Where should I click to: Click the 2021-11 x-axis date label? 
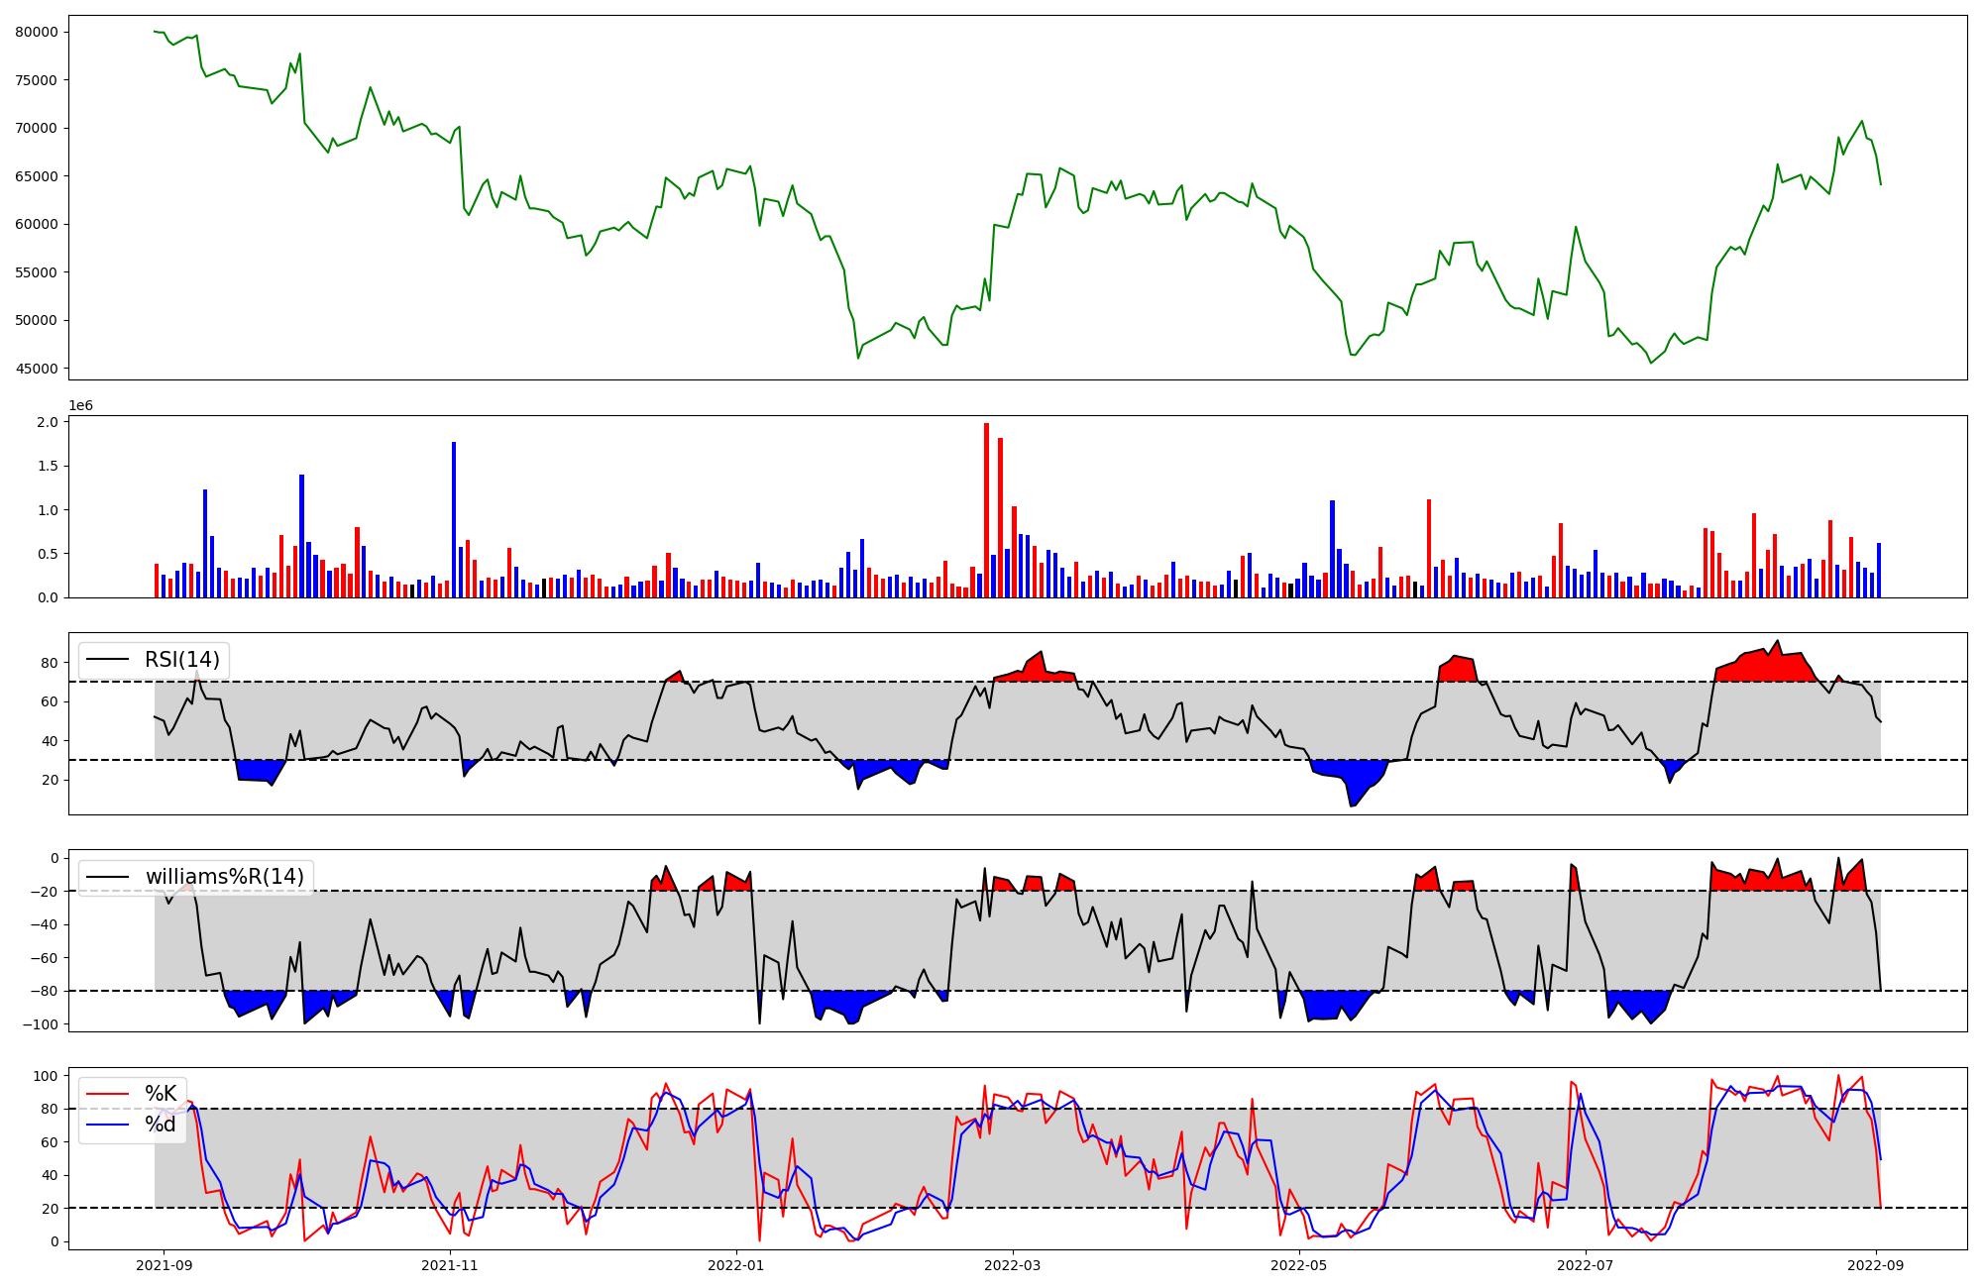[450, 1265]
